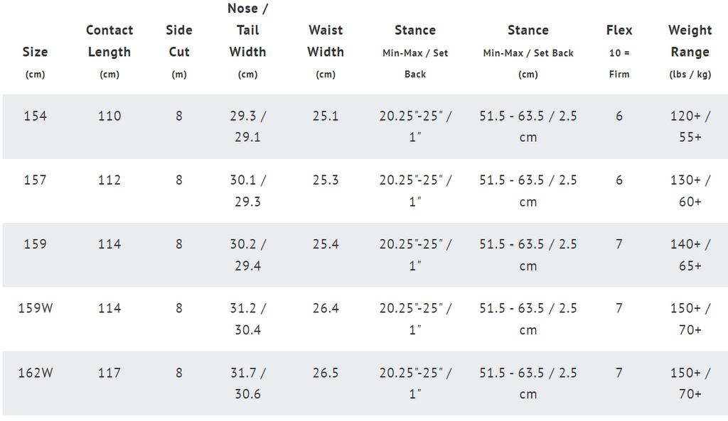Select weight range 120+ / 55+ cell
The image size is (728, 421).
click(690, 126)
